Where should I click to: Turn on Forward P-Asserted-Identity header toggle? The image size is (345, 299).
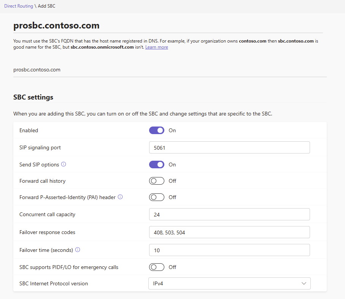tap(157, 197)
